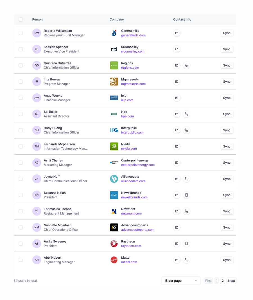
Task: Click the mobile phone icon for Sosanna Nolan
Action: pyautogui.click(x=186, y=195)
